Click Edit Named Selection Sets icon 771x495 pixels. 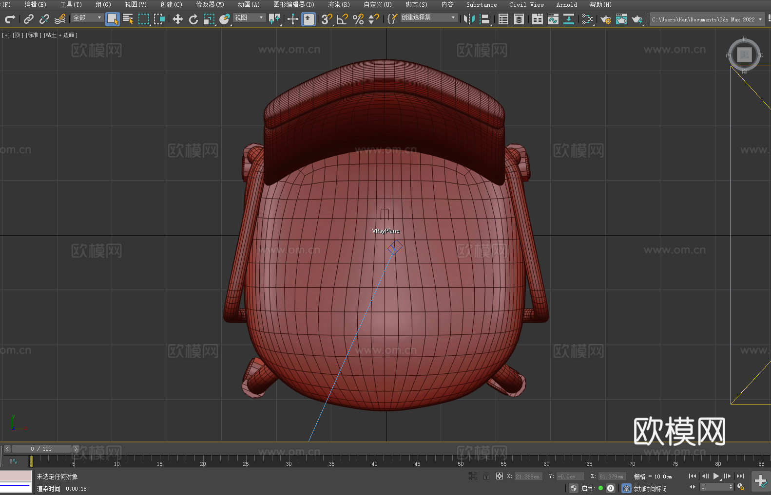pos(392,19)
